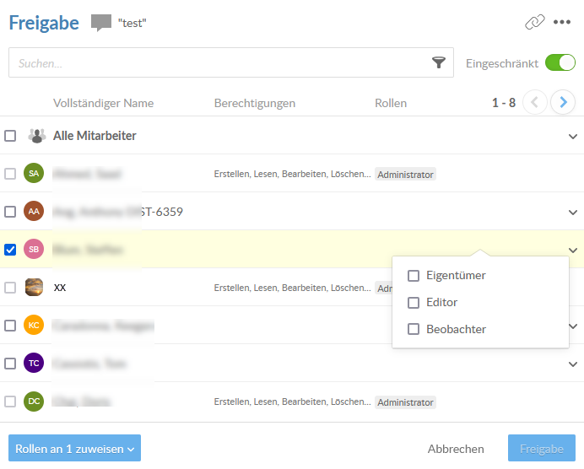584x469 pixels.
Task: Click the KC orange avatar
Action: tap(34, 326)
